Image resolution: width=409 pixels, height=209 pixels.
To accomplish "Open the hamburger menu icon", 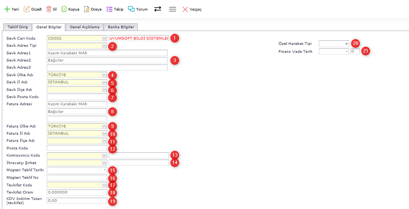I will 172,9.
